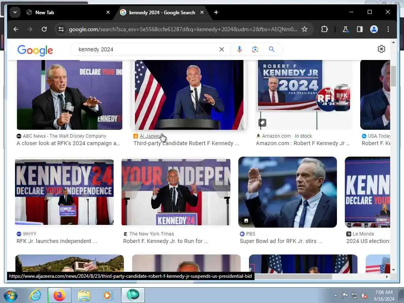Click the product tag icon on Amazon image
Image resolution: width=404 pixels, height=303 pixels.
[x=262, y=123]
